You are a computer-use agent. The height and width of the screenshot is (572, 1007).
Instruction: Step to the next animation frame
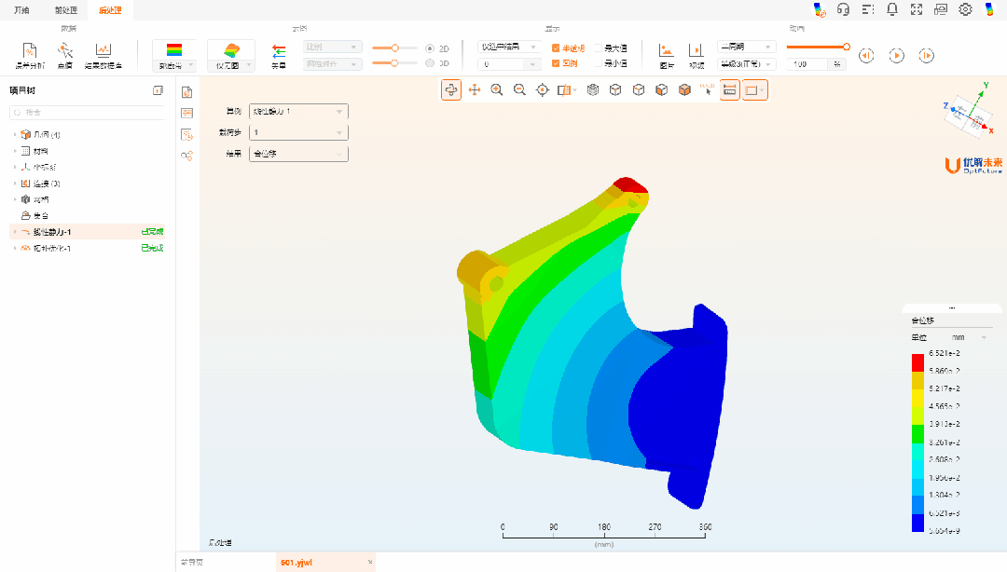pos(926,56)
